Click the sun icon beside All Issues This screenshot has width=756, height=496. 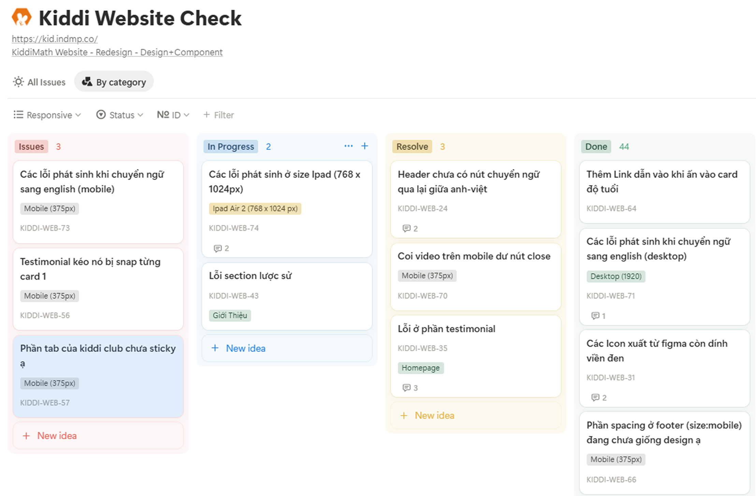click(18, 82)
